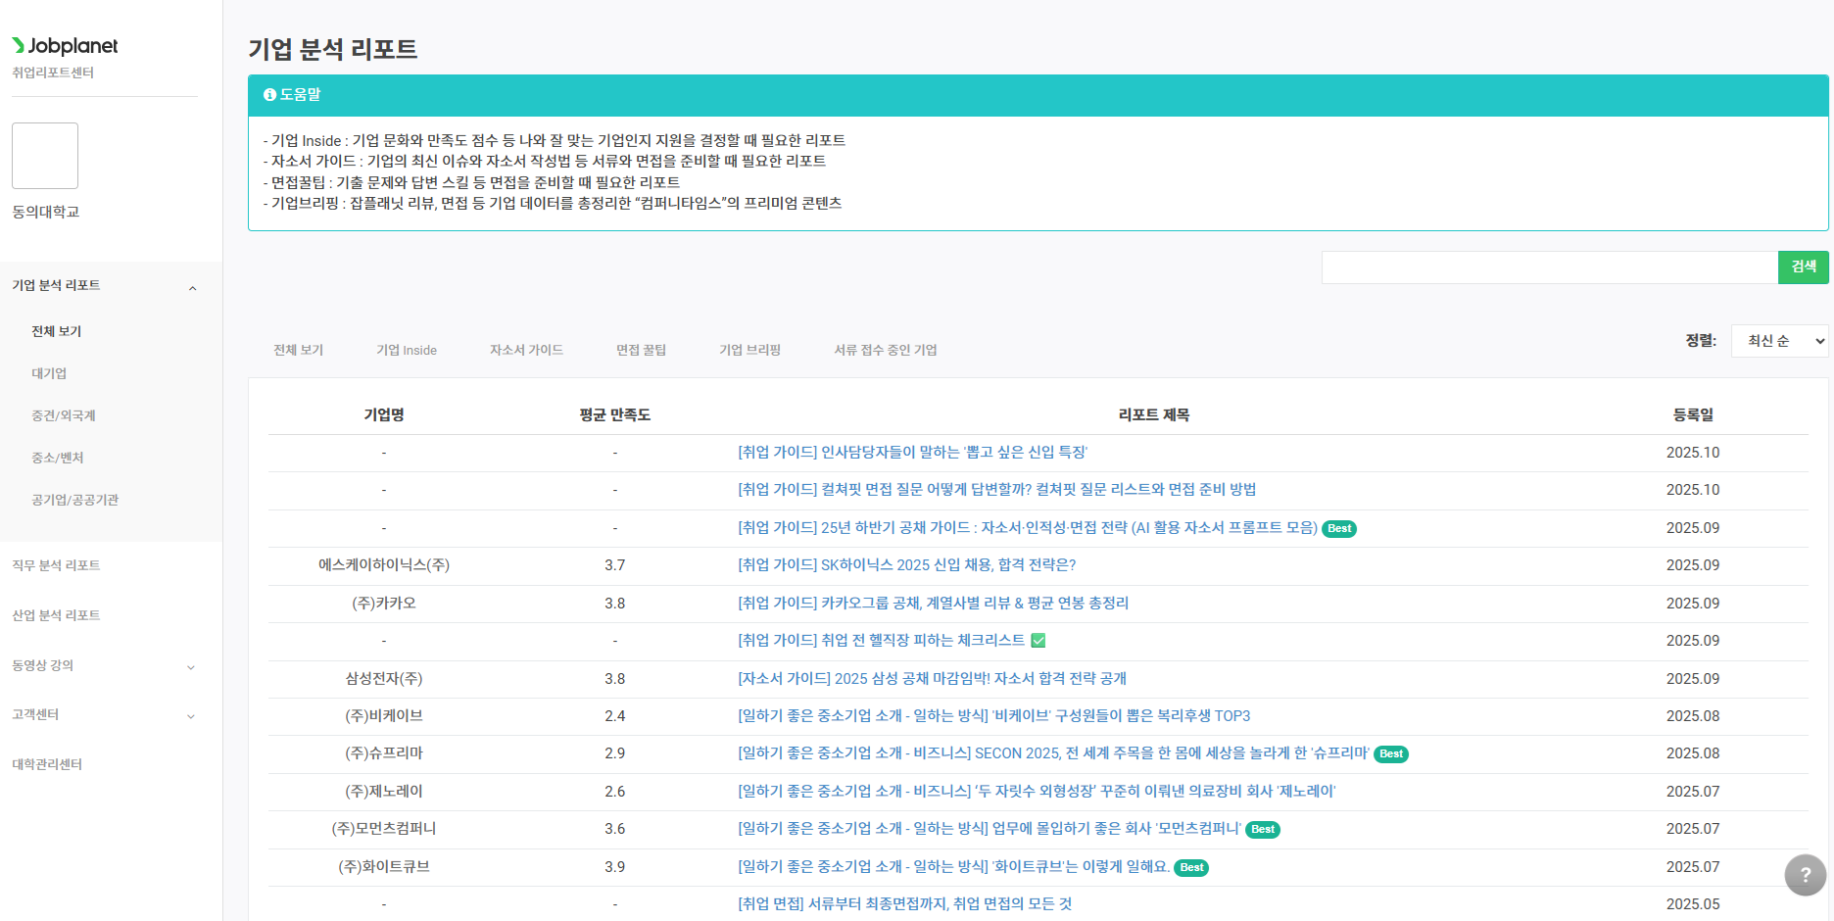Select 대기업 in the sidebar

[49, 373]
